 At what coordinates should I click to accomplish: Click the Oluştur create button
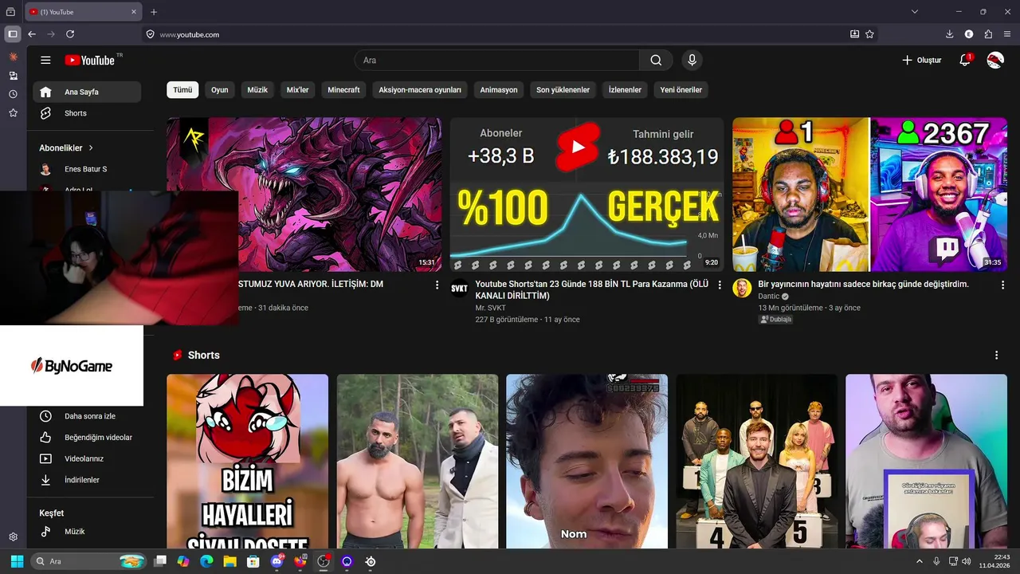click(921, 60)
